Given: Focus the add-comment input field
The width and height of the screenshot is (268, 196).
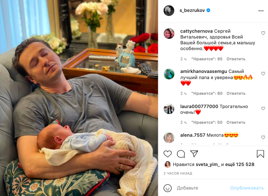Looking at the screenshot, I should tap(203, 188).
